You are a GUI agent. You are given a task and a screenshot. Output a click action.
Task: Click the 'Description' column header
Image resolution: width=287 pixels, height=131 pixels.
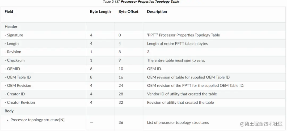click(157, 12)
